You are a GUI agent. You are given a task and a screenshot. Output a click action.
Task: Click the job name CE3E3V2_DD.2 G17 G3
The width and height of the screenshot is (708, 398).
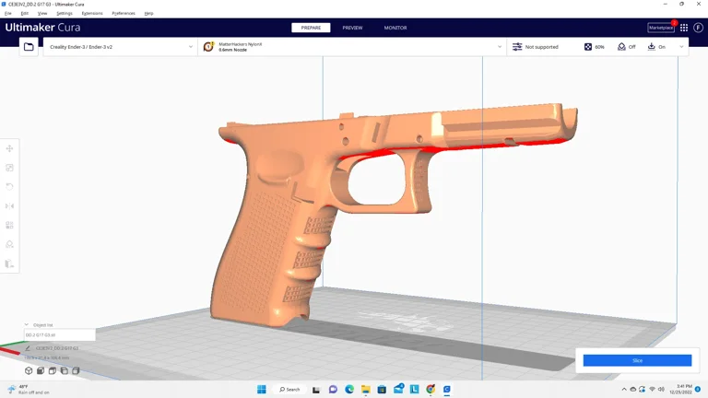tap(57, 348)
